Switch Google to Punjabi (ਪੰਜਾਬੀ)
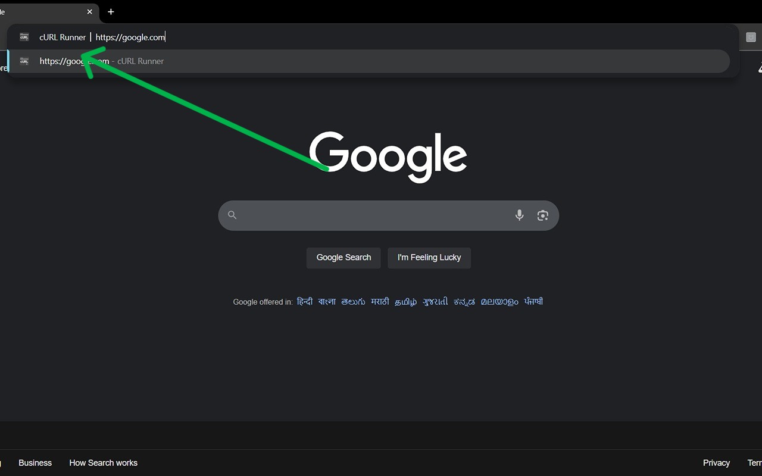 coord(533,302)
